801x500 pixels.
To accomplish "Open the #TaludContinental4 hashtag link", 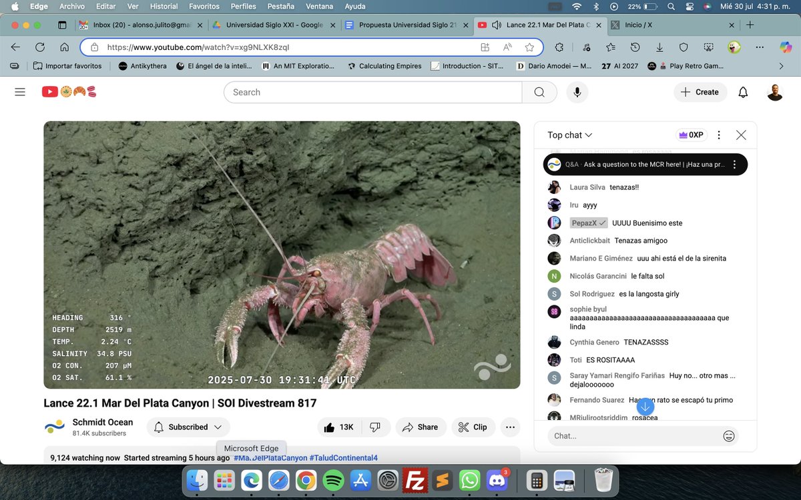I will (x=344, y=458).
